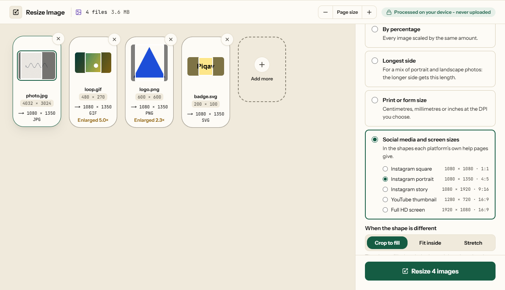Select the loop.gif thumbnail
Screen dimensions: 505x290
[x=93, y=63]
